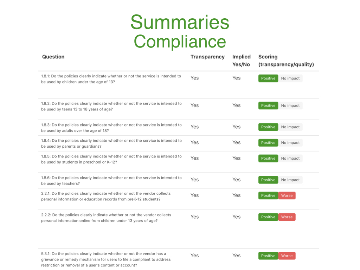Click the Scoring (transparency/quality) column header
The image size is (360, 270).
pos(286,60)
